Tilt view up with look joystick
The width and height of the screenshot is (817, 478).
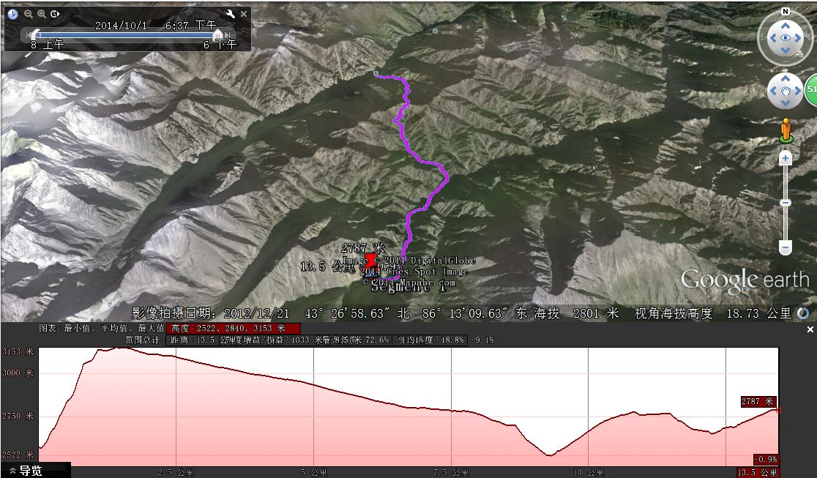(786, 25)
